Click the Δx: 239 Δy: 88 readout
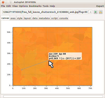This screenshot has width=105, height=98. point(57,54)
